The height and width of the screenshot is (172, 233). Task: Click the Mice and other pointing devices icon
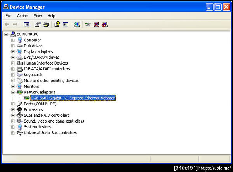[x=20, y=81]
